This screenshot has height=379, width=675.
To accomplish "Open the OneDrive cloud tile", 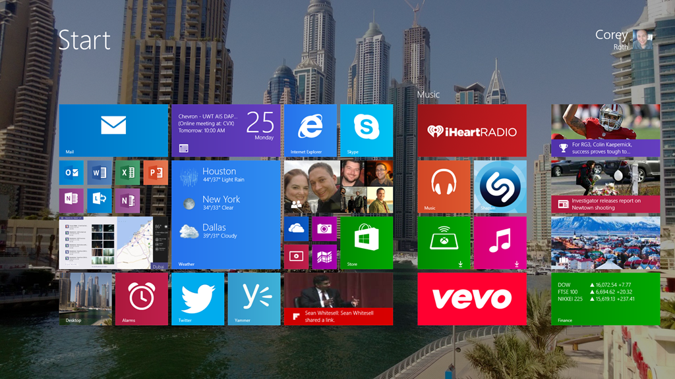I will (296, 228).
